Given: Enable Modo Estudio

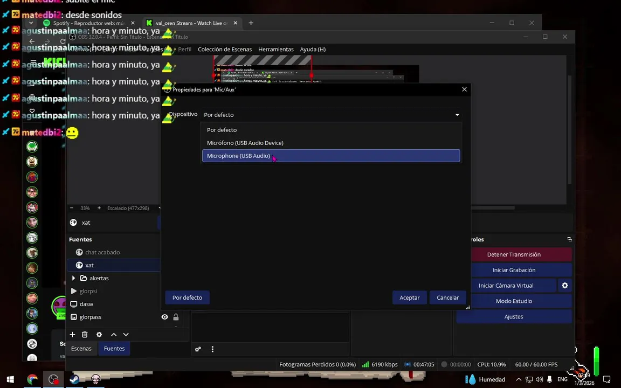Looking at the screenshot, I should [514, 301].
